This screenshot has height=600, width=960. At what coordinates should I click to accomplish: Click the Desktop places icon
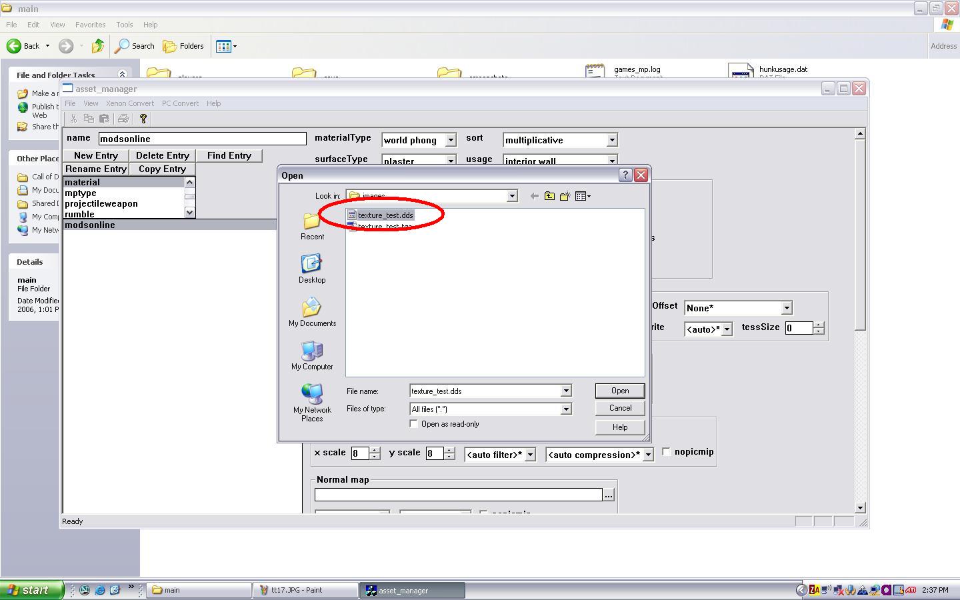click(312, 269)
